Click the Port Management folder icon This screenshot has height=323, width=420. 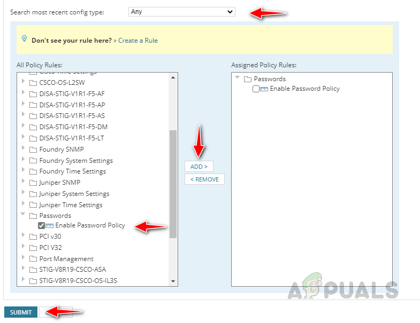point(33,259)
